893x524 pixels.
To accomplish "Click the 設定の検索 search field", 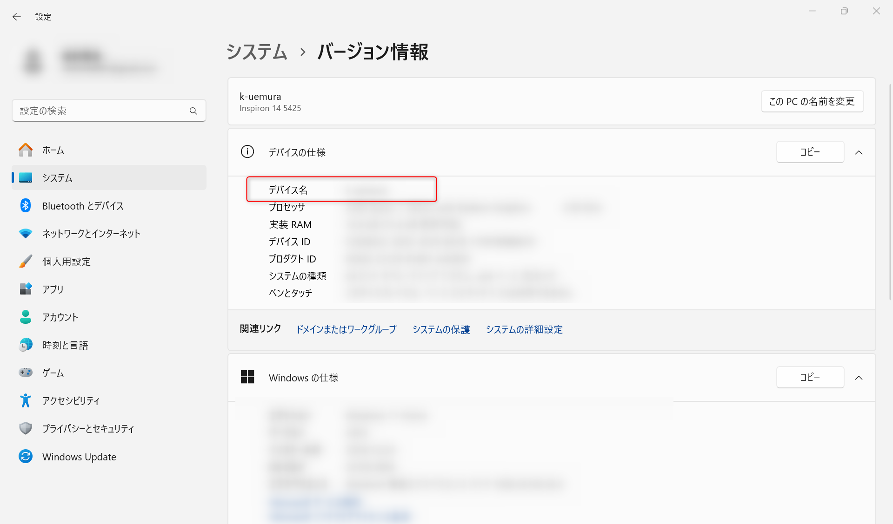I will pyautogui.click(x=102, y=111).
